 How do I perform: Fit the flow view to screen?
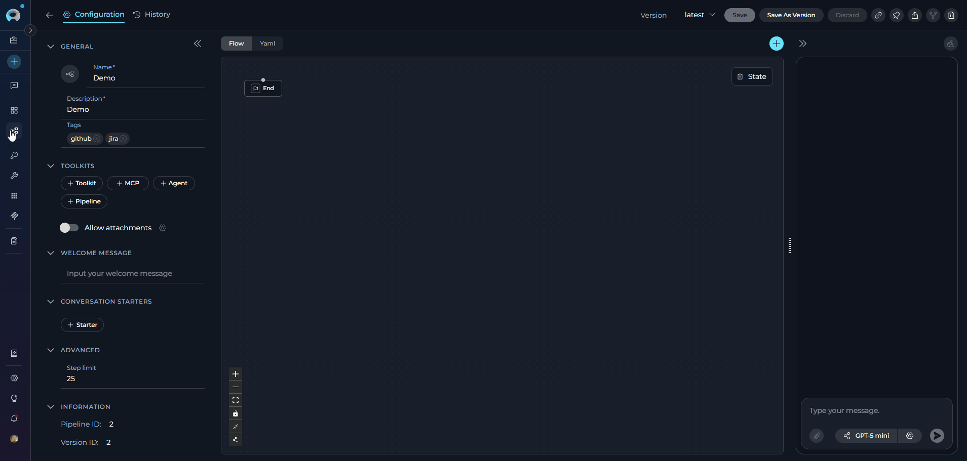[236, 400]
